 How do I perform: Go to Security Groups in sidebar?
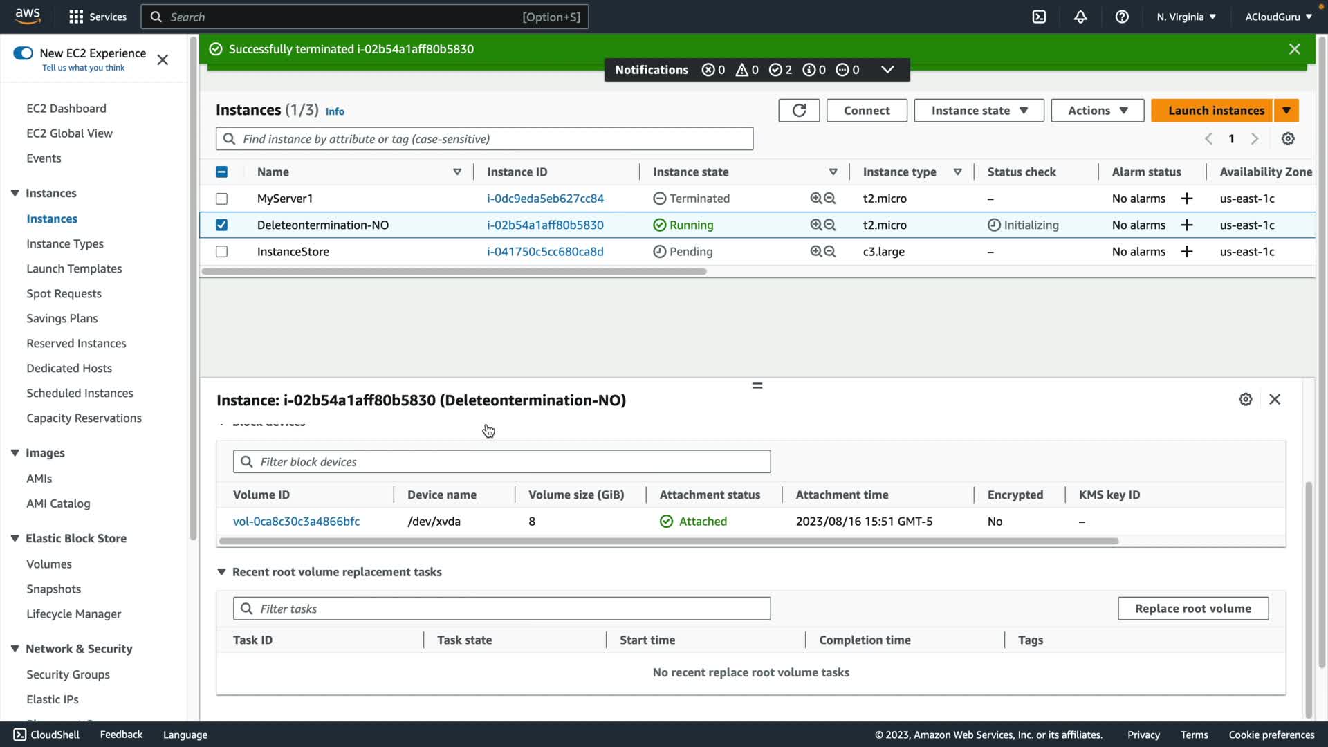point(68,674)
